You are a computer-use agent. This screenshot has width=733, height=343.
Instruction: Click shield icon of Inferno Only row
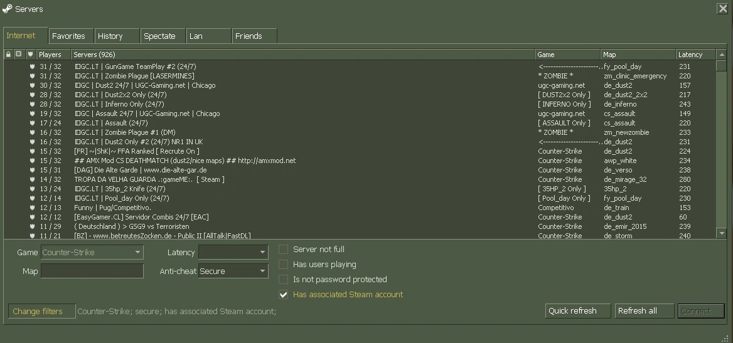pyautogui.click(x=32, y=103)
